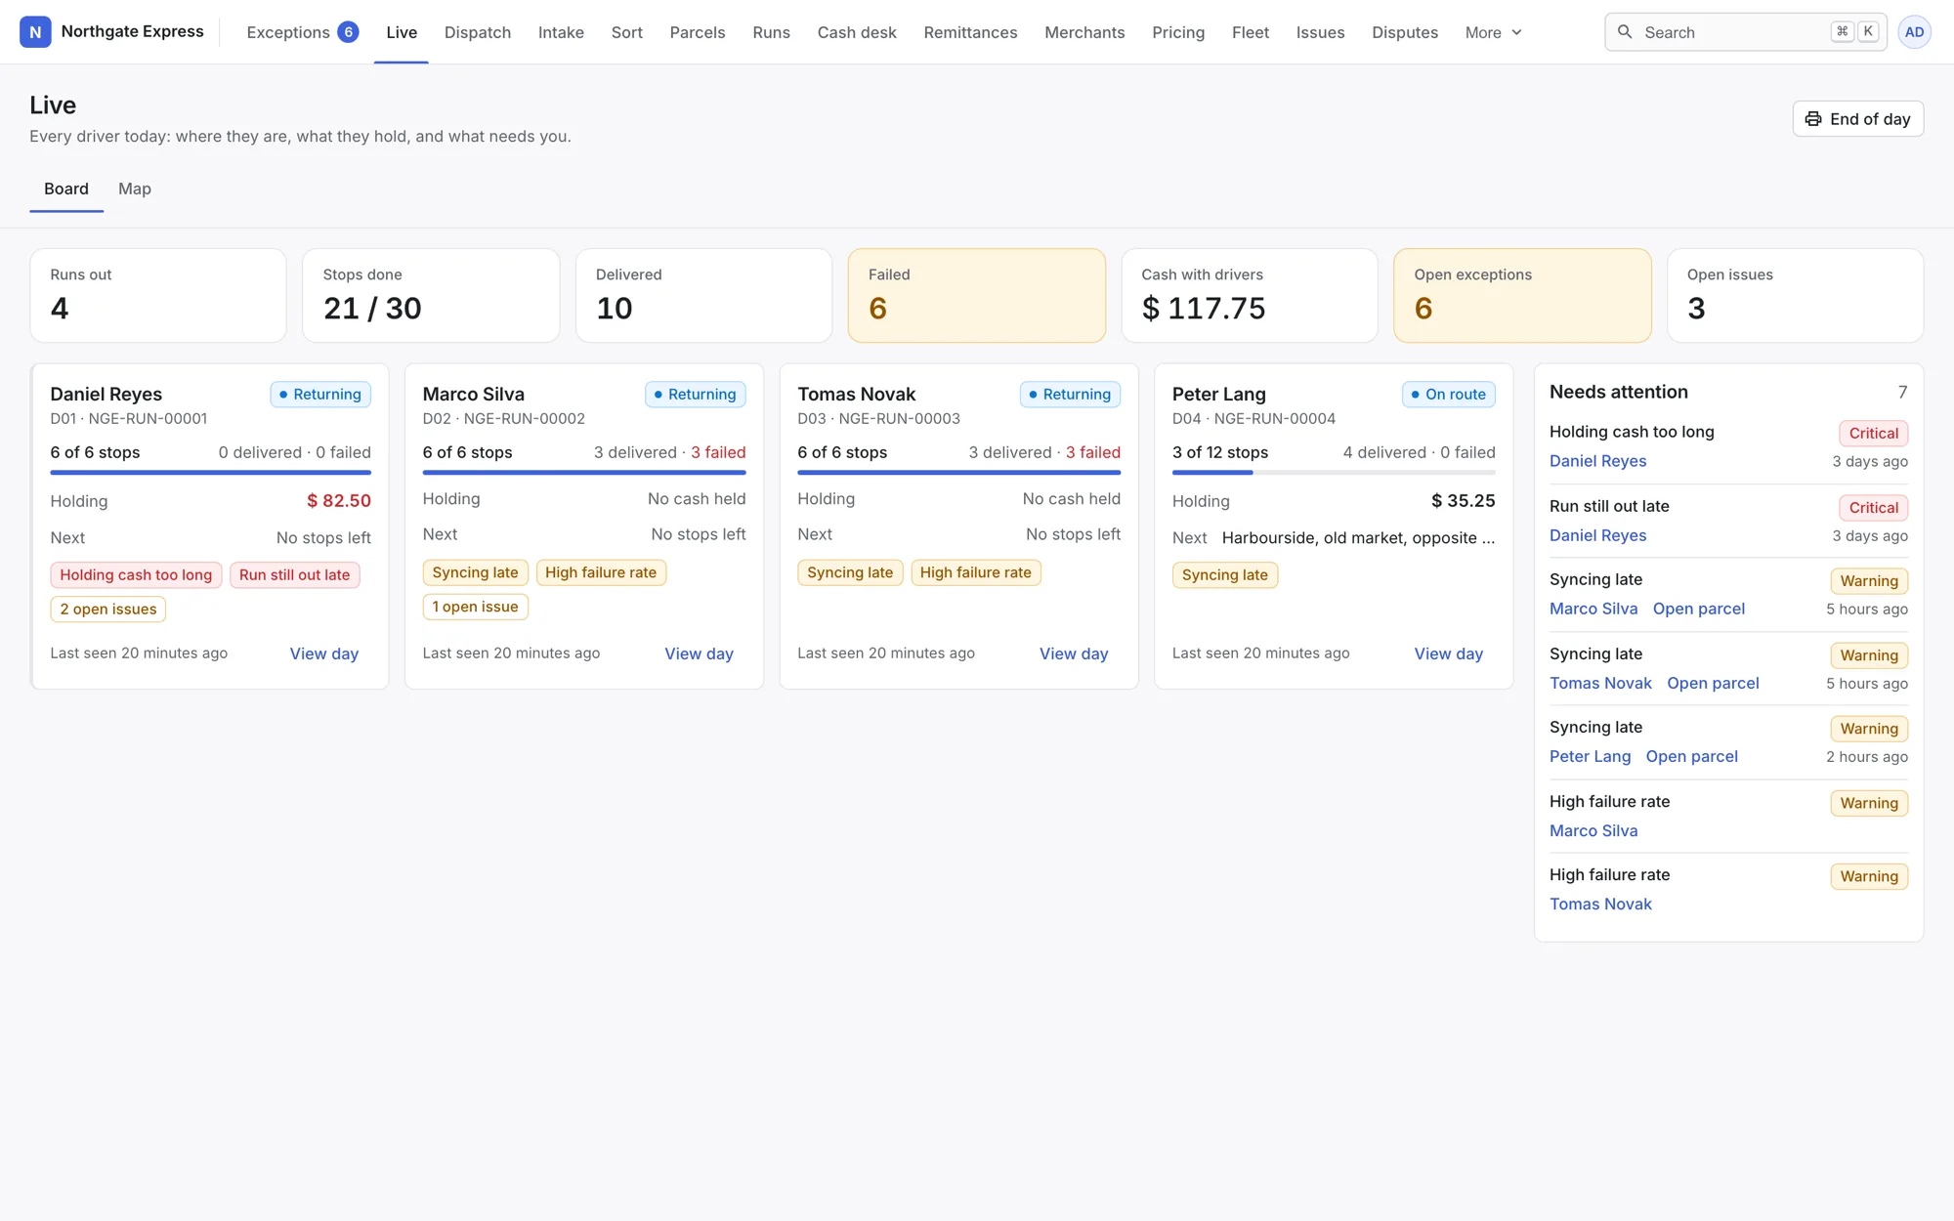
Task: Click the Marco Silva driver card name
Action: 474,395
